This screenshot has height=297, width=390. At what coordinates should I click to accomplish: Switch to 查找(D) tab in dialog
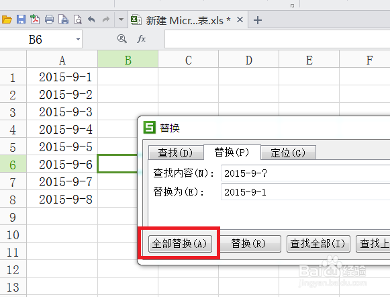click(176, 153)
